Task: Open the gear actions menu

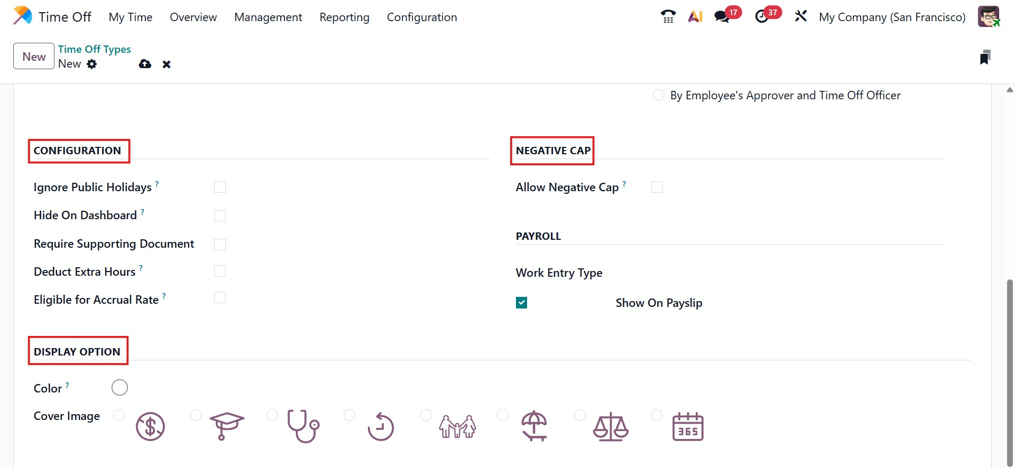Action: click(92, 64)
